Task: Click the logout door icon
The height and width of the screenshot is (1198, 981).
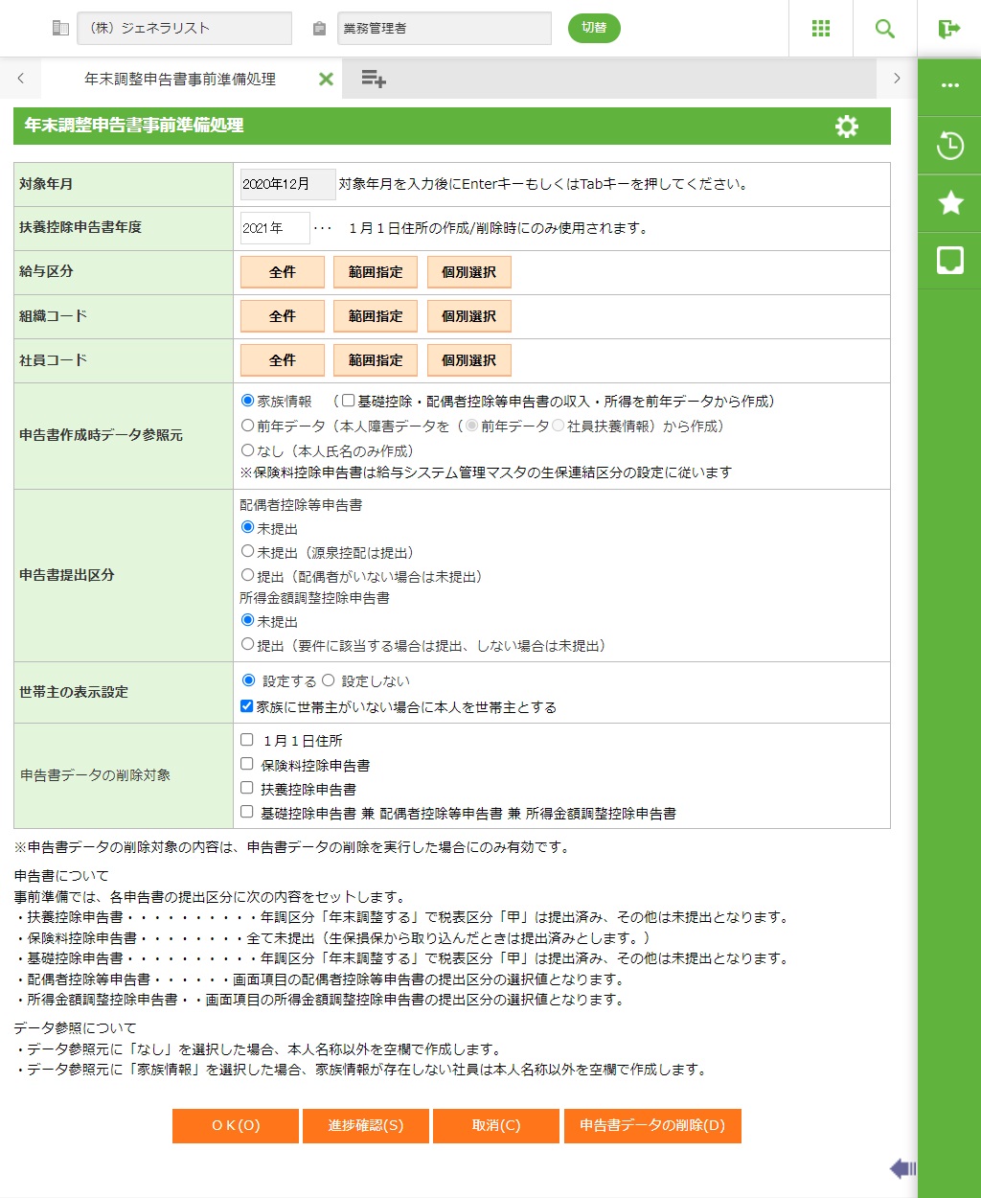Action: [949, 29]
